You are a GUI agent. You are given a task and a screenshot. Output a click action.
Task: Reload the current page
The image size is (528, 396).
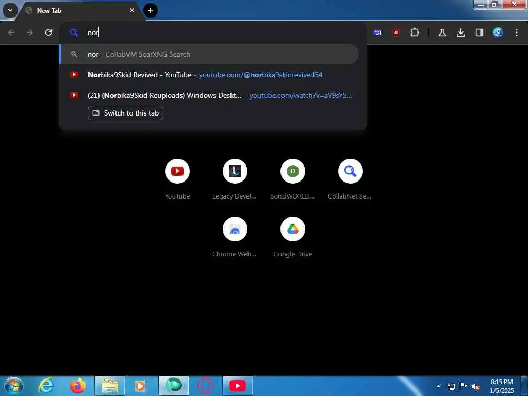coord(48,32)
